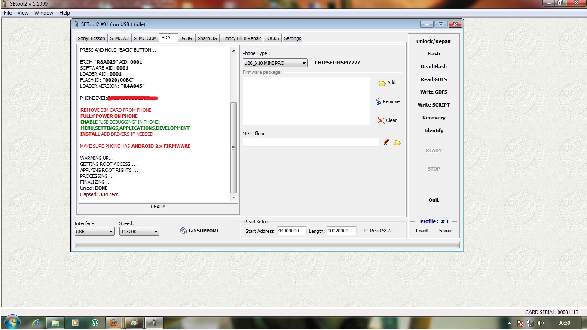Viewport: 587px width, 330px height.
Task: Click the Remove scissors icon
Action: coord(378,102)
